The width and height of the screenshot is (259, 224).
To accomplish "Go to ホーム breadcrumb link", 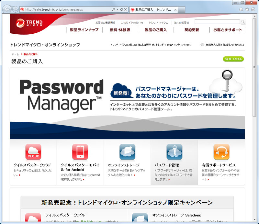I will coord(16,54).
